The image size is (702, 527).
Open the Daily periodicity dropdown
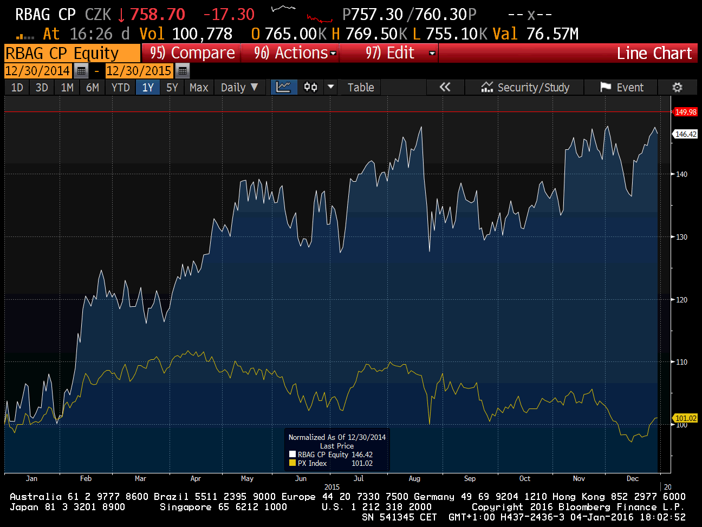pyautogui.click(x=239, y=87)
